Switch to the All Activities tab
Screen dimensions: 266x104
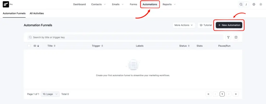[x=37, y=13]
